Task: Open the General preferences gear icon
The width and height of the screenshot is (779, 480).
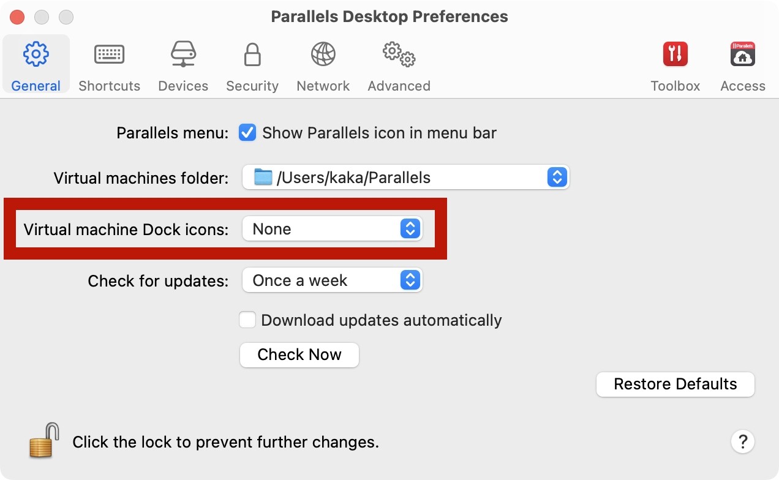Action: tap(36, 55)
